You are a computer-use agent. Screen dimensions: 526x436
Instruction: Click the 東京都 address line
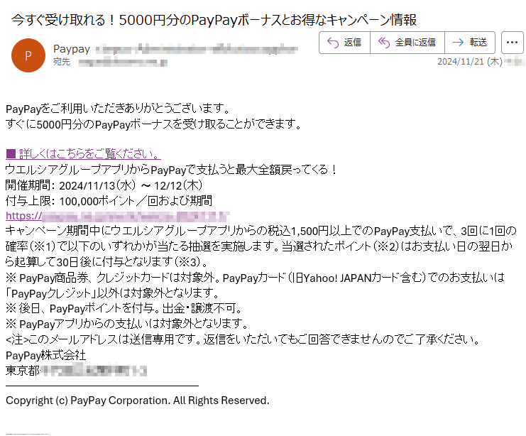[x=77, y=371]
